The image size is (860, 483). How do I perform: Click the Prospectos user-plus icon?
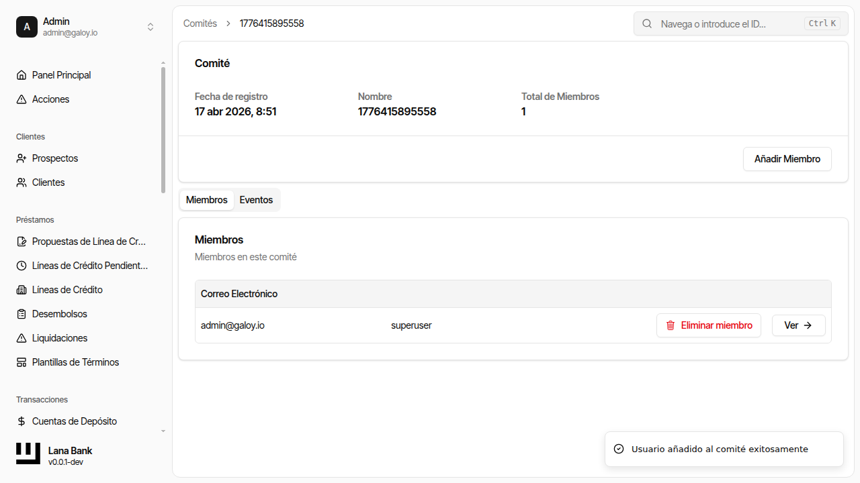tap(21, 158)
